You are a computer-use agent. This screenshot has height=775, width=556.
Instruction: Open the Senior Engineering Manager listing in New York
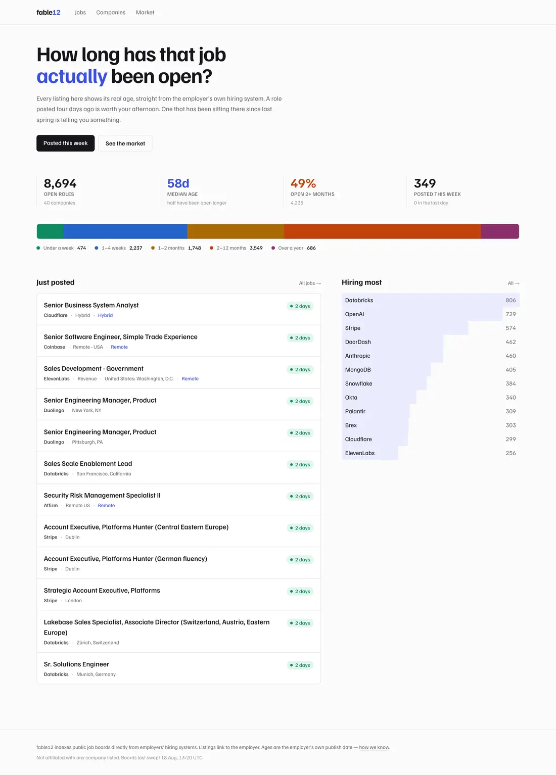pos(178,405)
